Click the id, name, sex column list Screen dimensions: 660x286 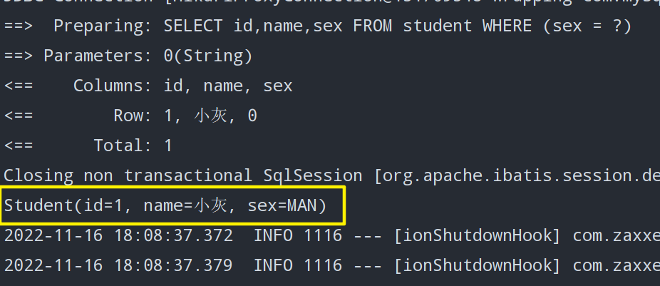[227, 86]
